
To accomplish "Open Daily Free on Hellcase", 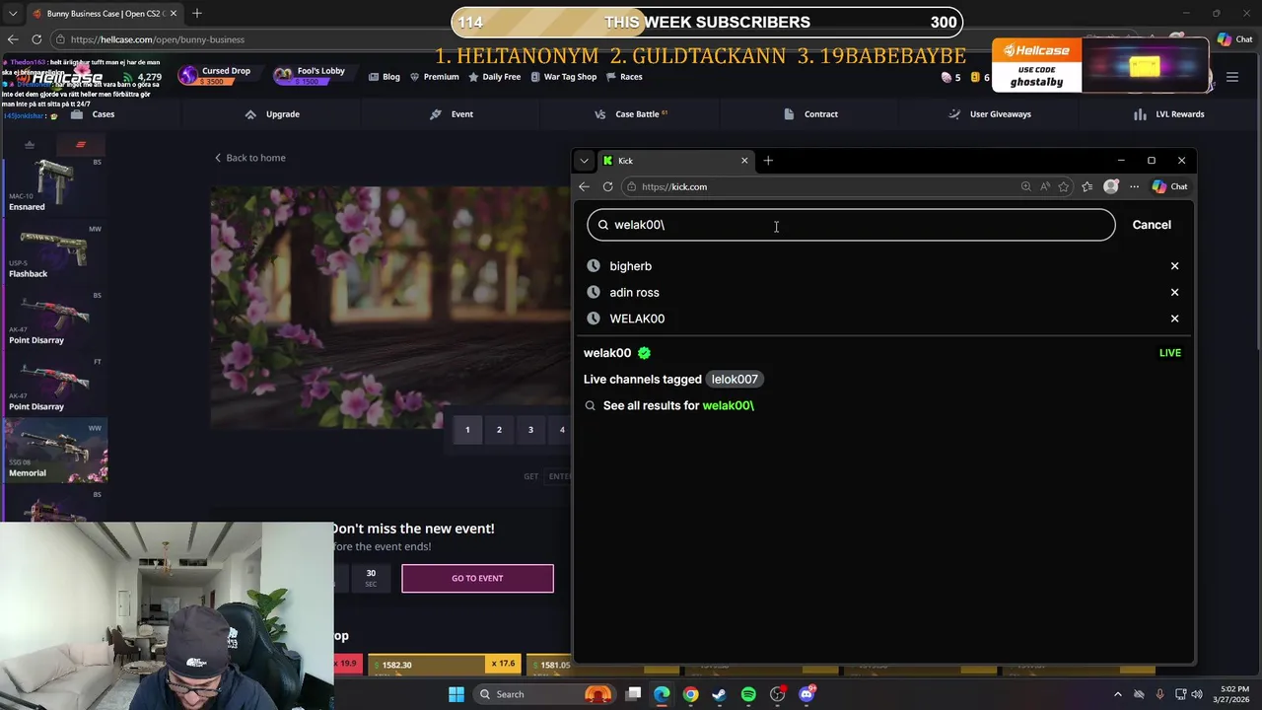I will (495, 77).
